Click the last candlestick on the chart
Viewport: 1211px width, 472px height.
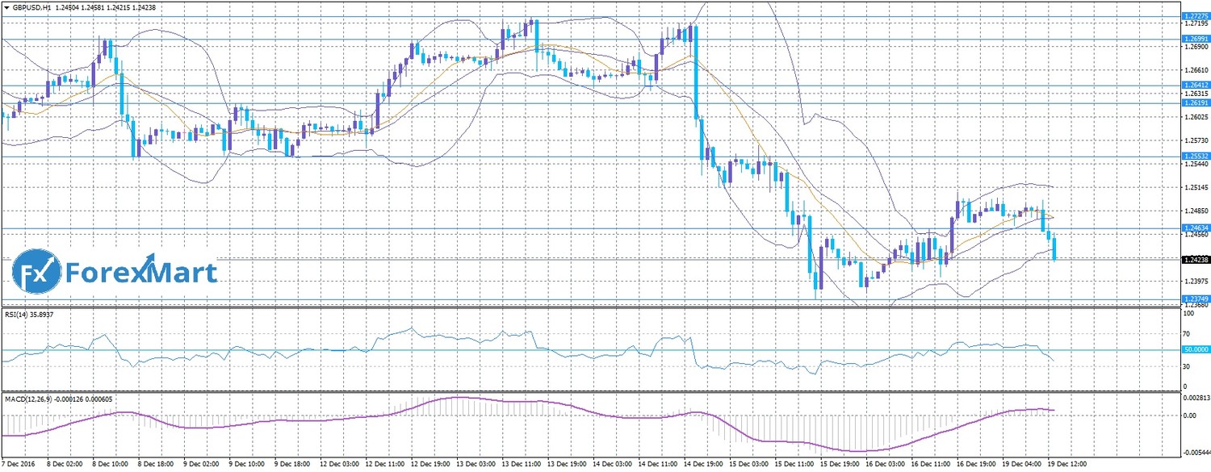coord(1054,247)
